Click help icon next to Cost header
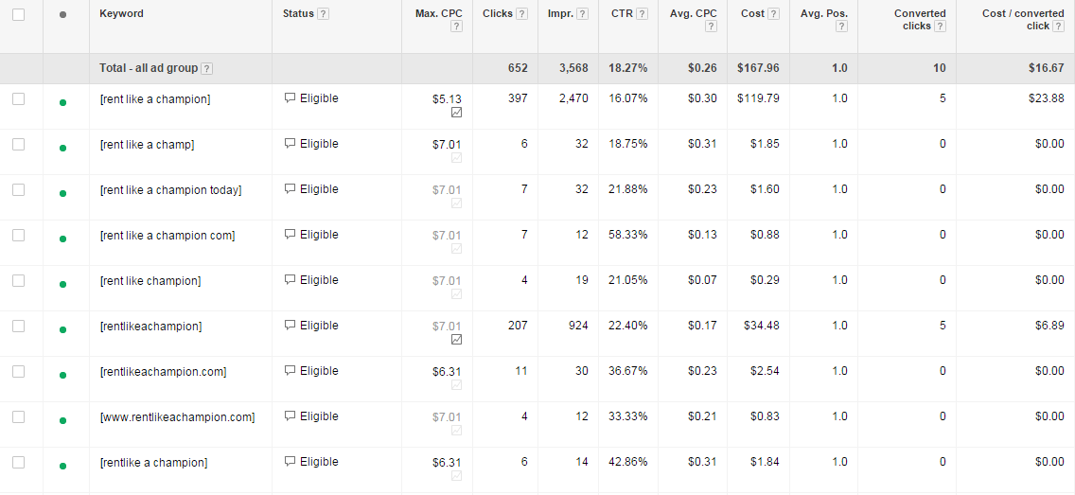This screenshot has height=495, width=1075. pos(773,13)
